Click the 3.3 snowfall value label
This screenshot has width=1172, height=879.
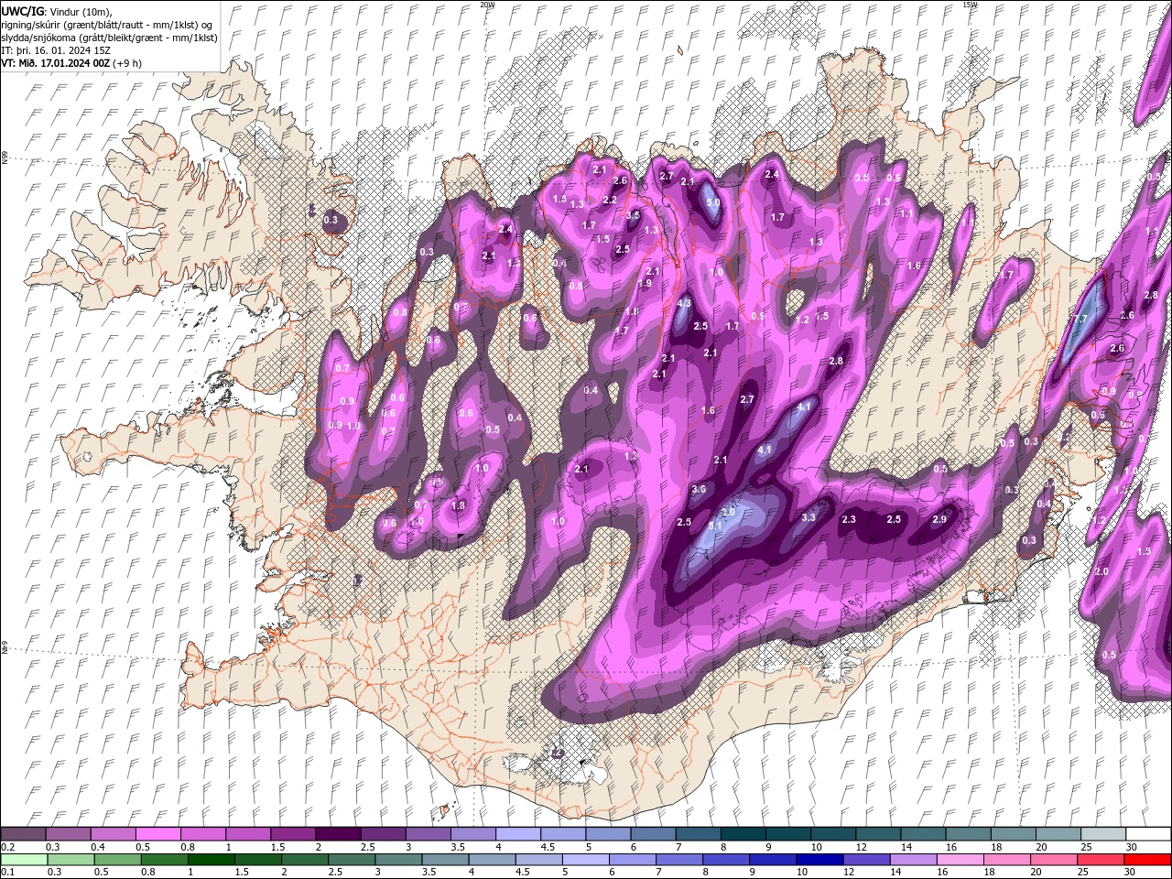tap(808, 517)
